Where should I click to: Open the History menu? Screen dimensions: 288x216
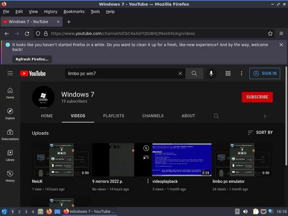(x=51, y=12)
